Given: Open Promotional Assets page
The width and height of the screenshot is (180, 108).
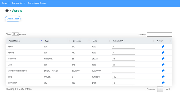Looking at the screenshot, I should [37, 3].
